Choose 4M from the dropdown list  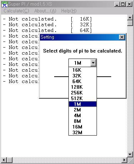[x=83, y=115]
